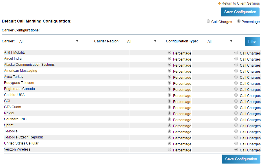Viewport: 263px width, 167px height.
Task: Select default Percentage radio at top
Action: 239,21
